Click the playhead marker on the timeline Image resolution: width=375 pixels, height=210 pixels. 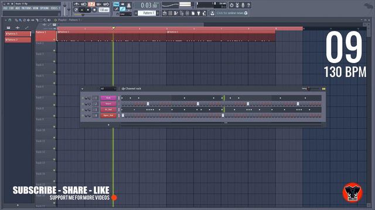(x=114, y=28)
